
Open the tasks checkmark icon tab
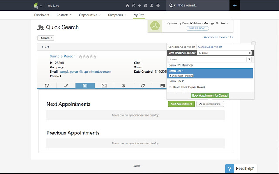pos(66,86)
